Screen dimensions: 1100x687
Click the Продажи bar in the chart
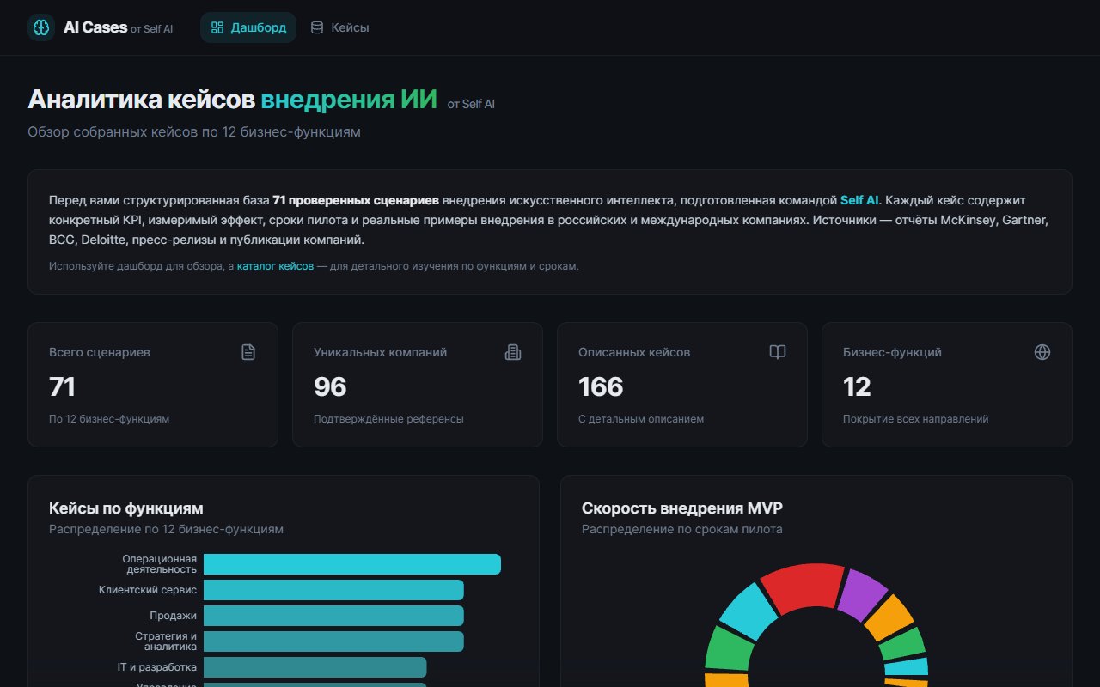333,616
